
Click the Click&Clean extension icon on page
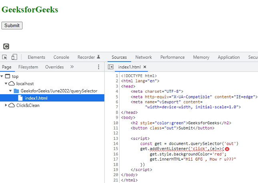click(6, 46)
